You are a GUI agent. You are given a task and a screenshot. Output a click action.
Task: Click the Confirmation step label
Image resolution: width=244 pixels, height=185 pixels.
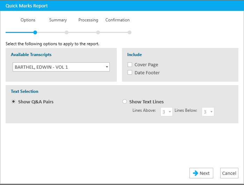pos(117,20)
